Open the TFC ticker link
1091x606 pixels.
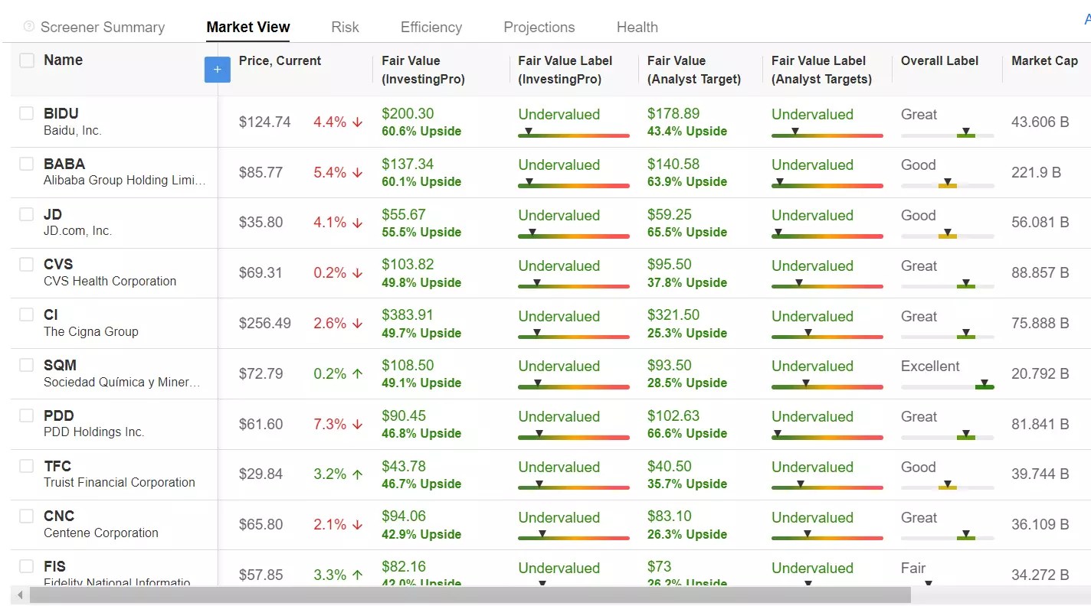tap(57, 466)
